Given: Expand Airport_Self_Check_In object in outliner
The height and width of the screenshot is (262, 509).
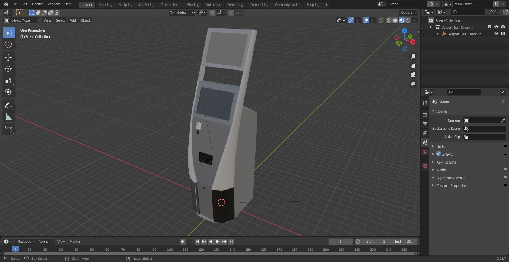Looking at the screenshot, I should click(x=437, y=34).
